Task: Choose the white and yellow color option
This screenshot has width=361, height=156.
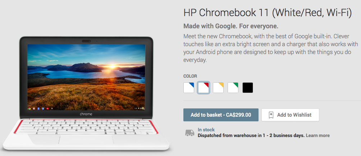Action: coord(218,88)
